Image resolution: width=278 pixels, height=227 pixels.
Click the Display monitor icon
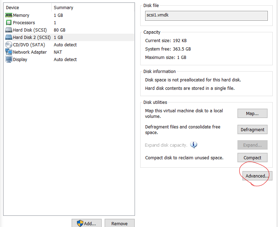coord(9,59)
